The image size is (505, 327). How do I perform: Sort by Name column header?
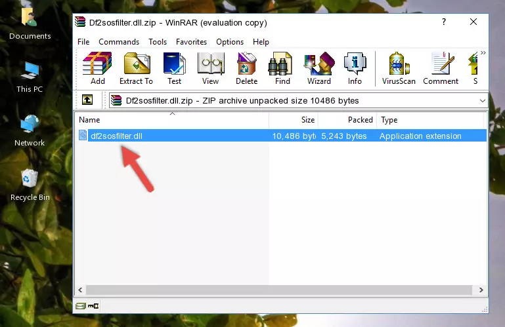(172, 120)
